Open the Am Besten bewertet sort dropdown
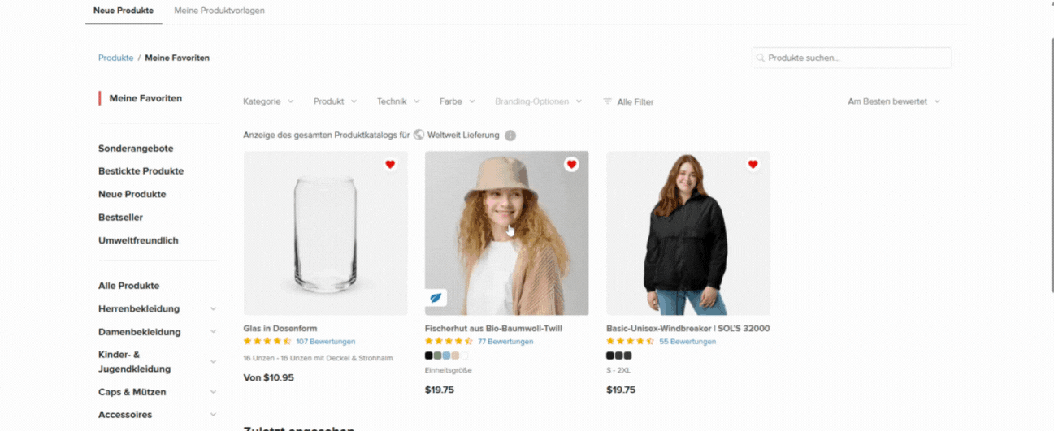The image size is (1054, 431). tap(894, 101)
